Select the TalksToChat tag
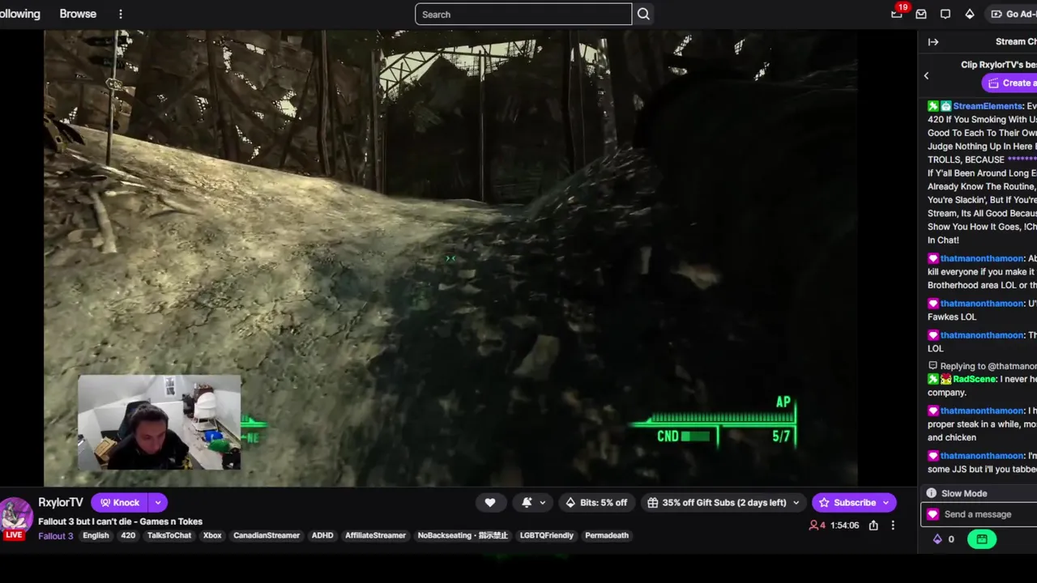 click(169, 535)
